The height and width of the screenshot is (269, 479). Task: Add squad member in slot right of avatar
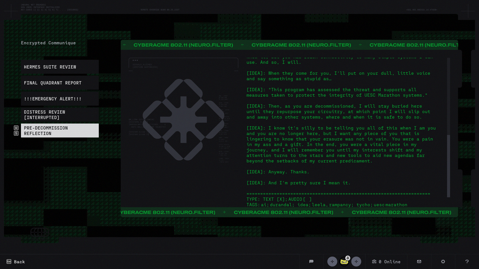[356, 262]
